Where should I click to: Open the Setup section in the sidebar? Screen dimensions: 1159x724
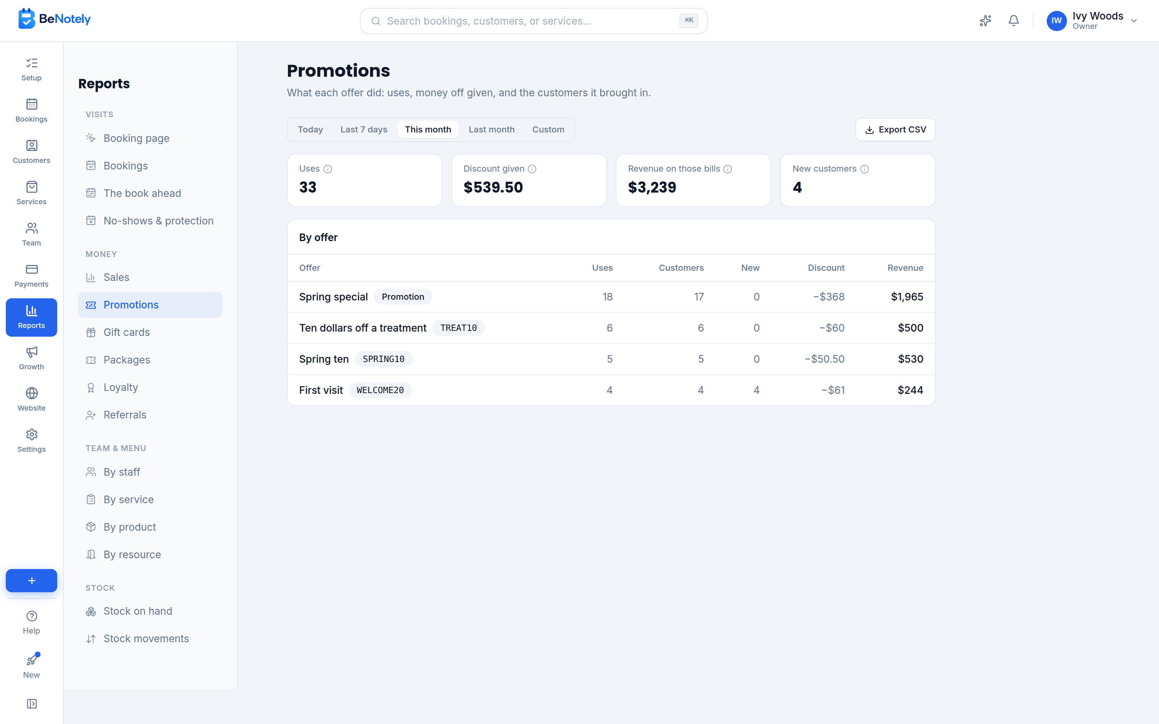click(31, 70)
